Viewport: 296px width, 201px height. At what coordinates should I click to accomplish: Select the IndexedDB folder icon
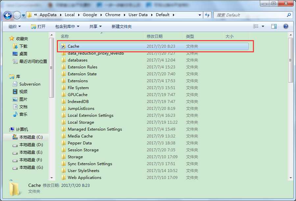point(63,101)
